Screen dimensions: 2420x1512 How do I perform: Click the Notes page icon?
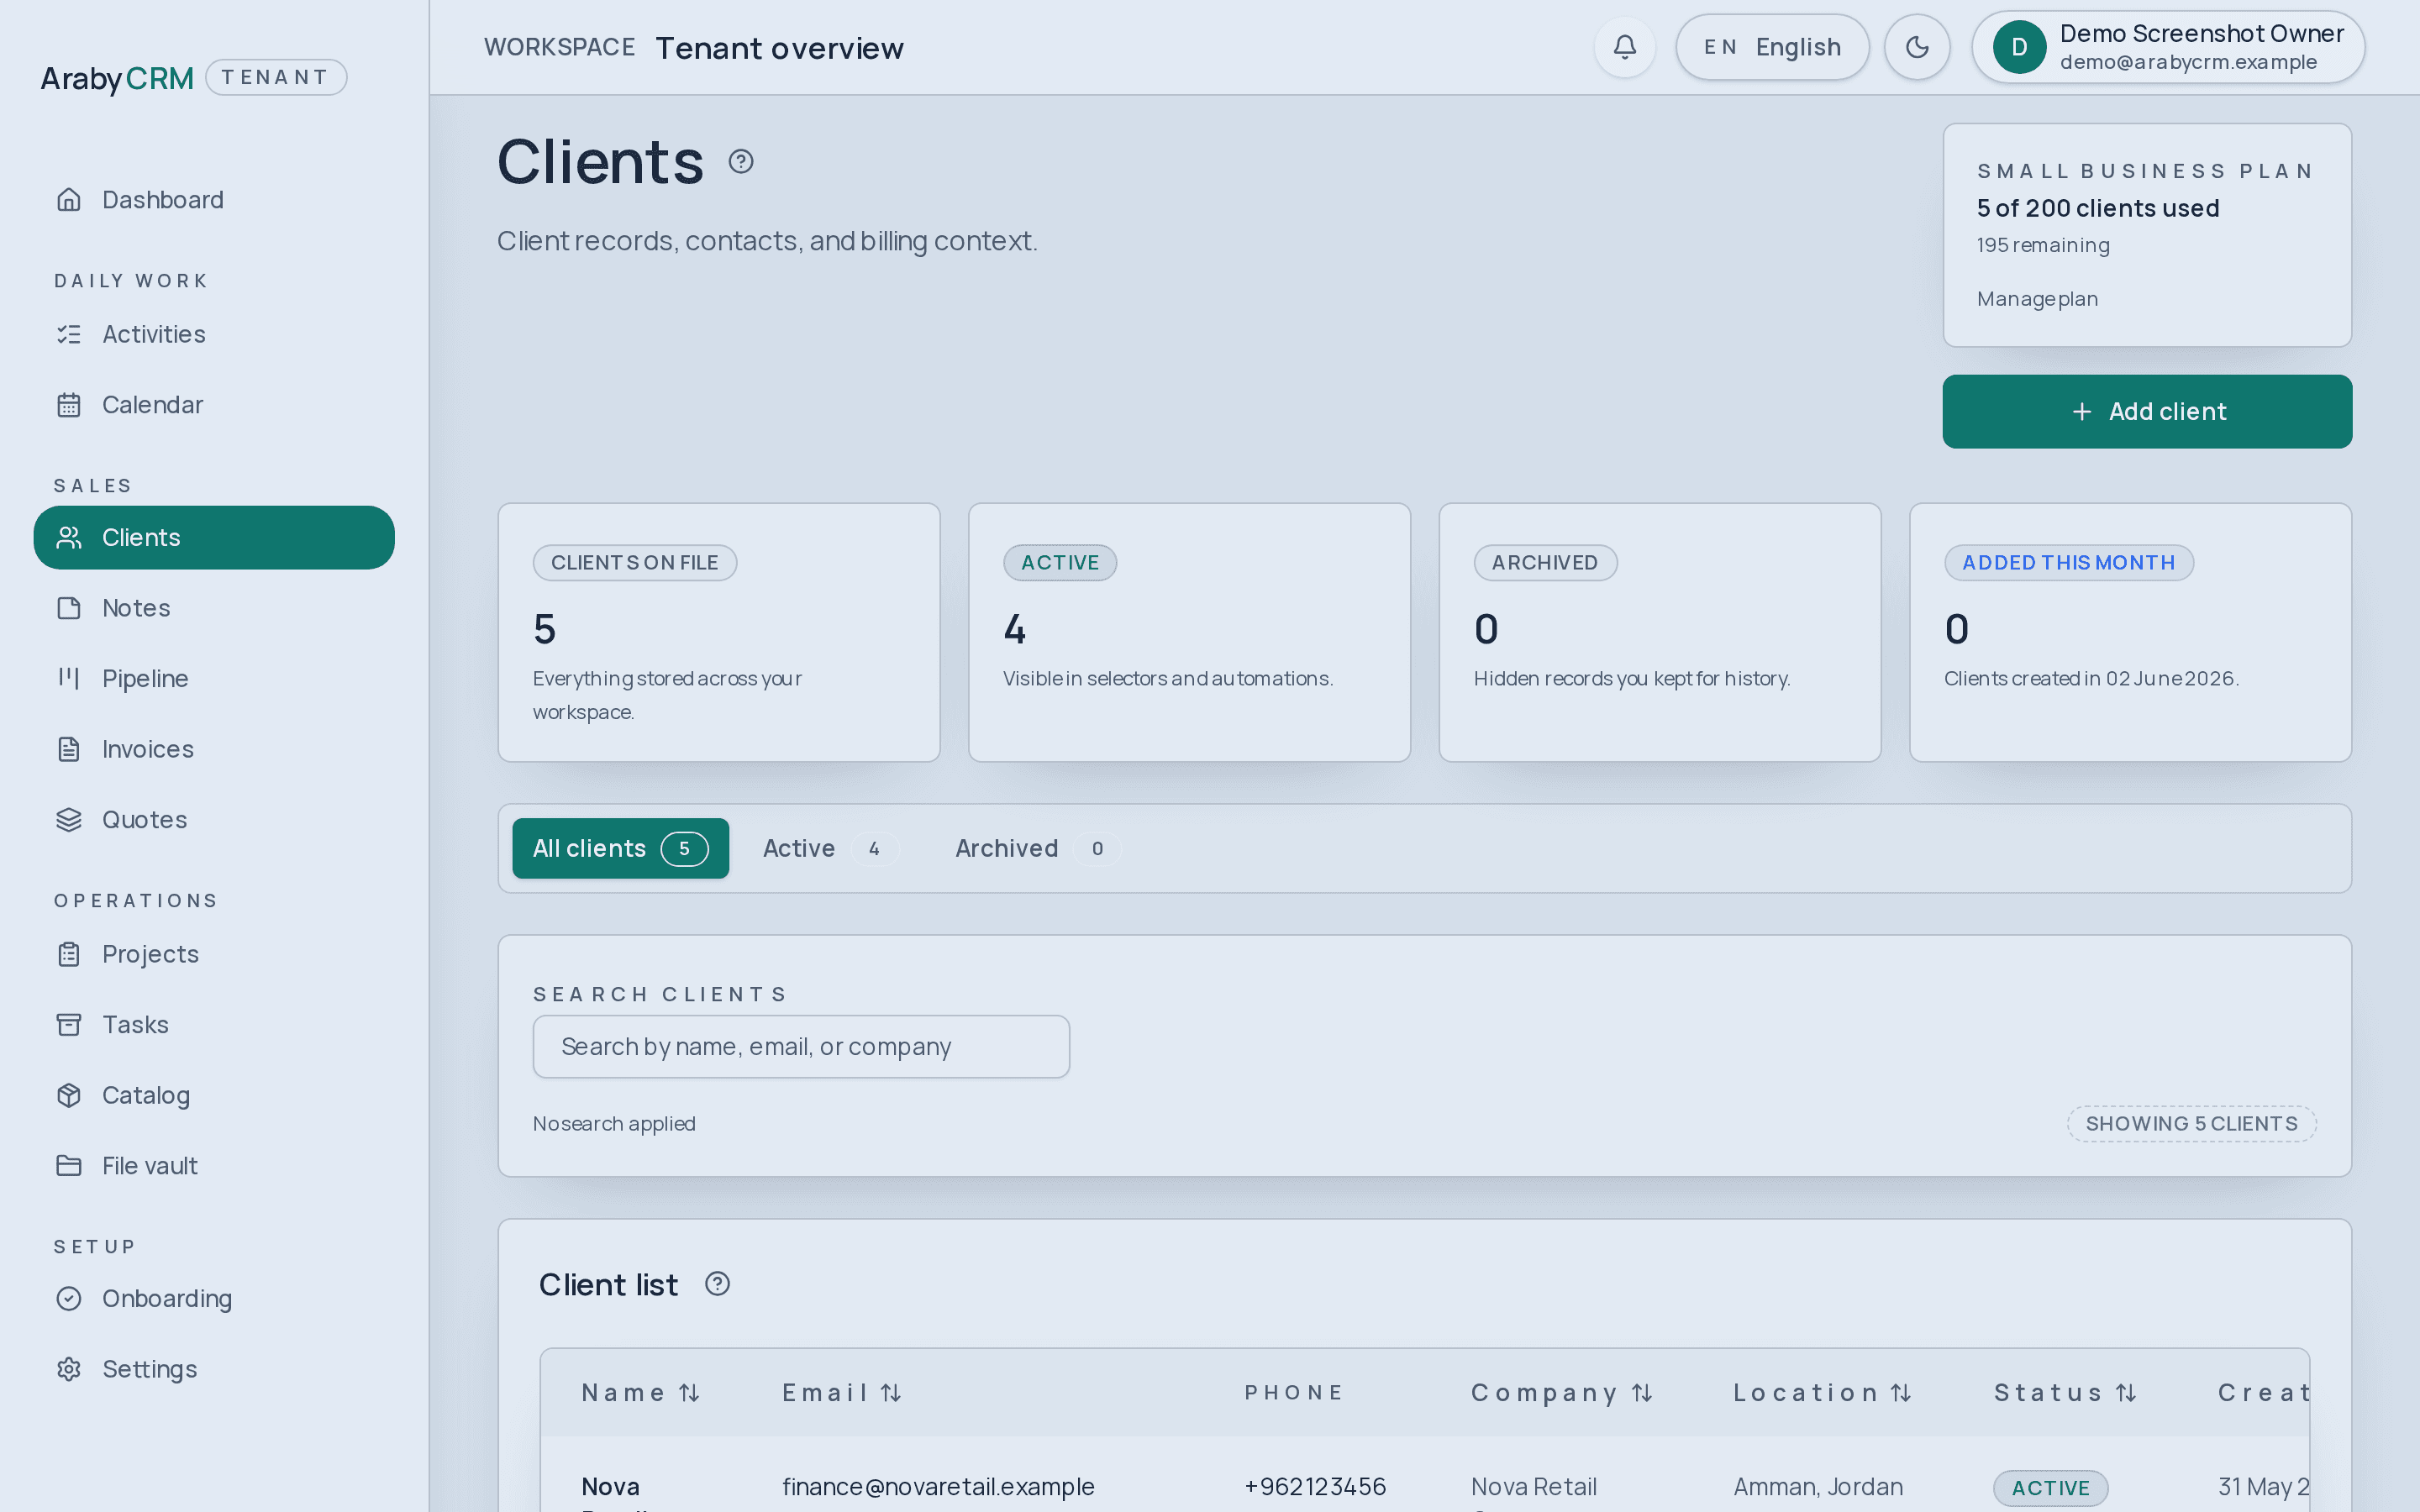click(69, 608)
